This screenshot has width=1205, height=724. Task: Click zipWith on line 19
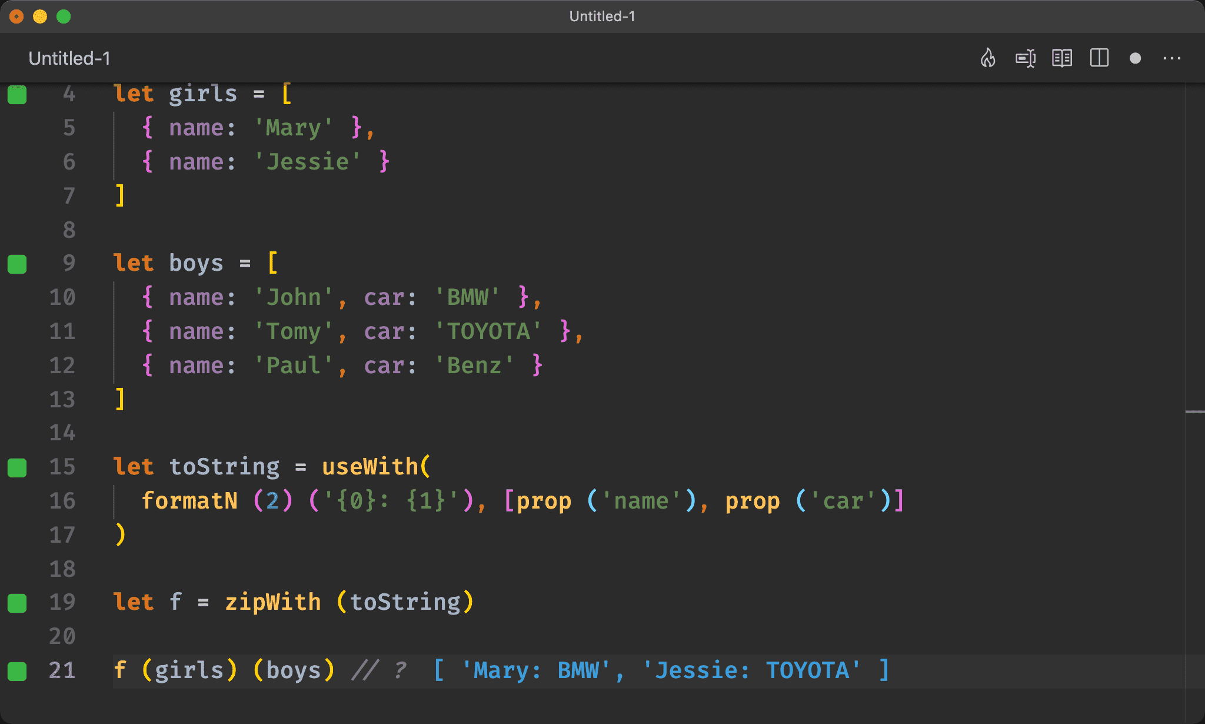pos(273,602)
